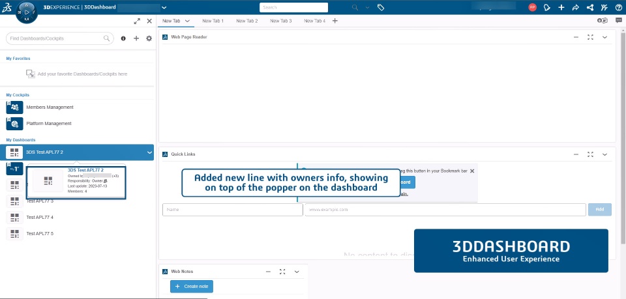
Task: Focus the Find Dashboards/Cockpits field
Action: point(60,38)
